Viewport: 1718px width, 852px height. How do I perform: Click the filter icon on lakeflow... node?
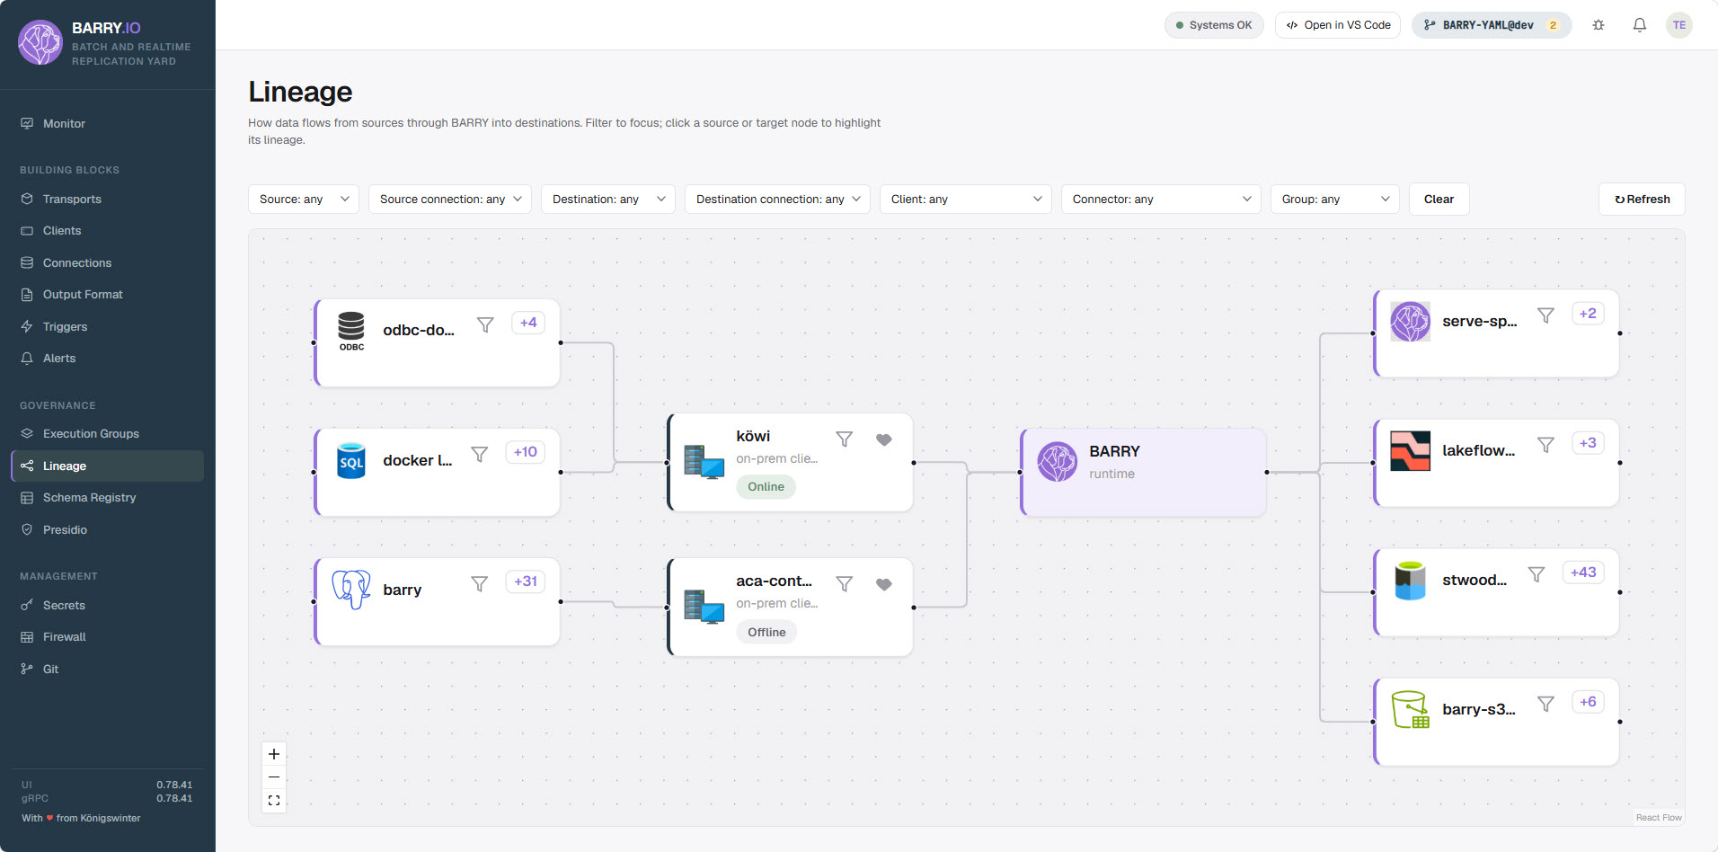coord(1545,445)
